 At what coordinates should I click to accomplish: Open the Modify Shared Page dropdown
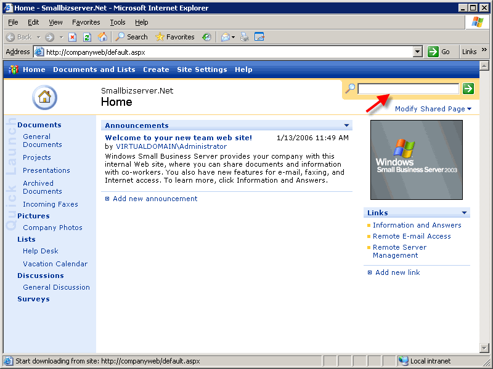pyautogui.click(x=433, y=109)
